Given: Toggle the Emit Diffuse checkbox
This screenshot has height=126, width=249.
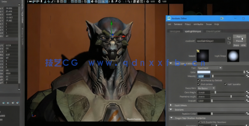Looking at the screenshot, I should (198, 84).
